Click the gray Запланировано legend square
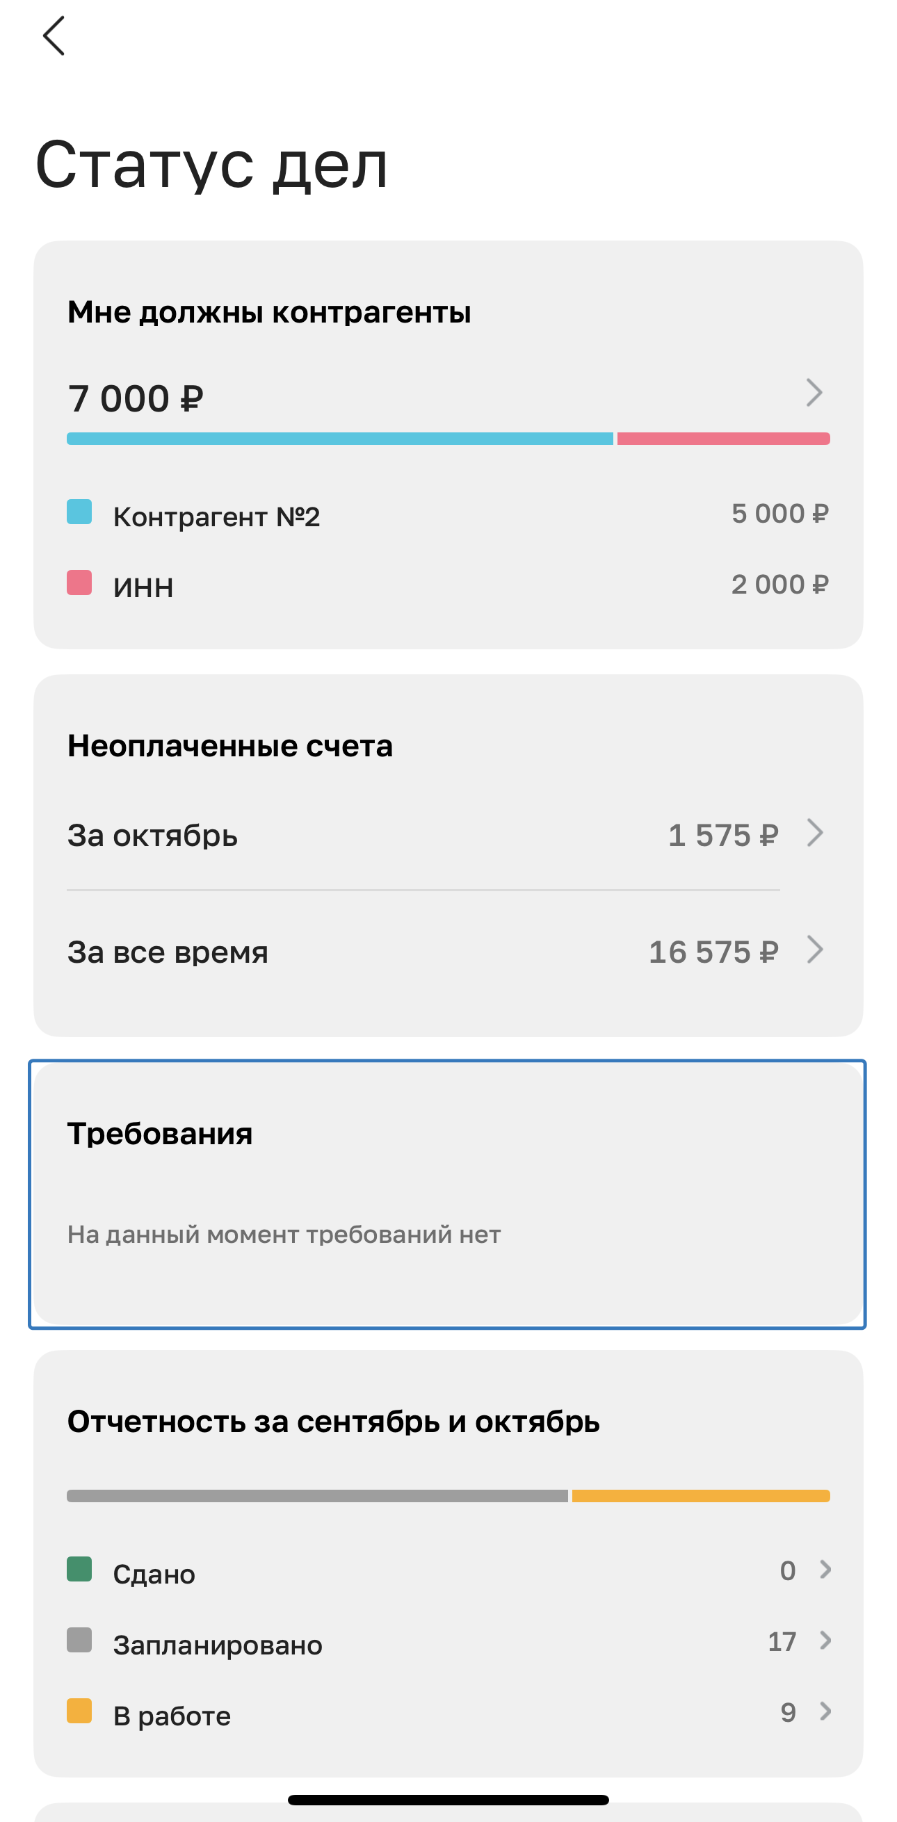Image resolution: width=897 pixels, height=1822 pixels. [x=79, y=1639]
